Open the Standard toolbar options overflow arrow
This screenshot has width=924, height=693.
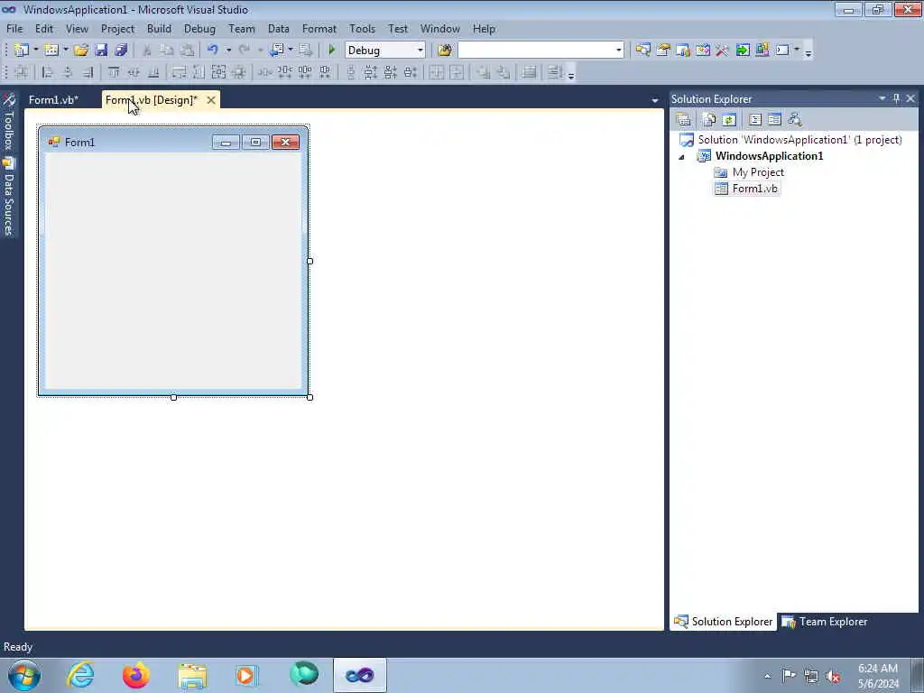(x=808, y=52)
